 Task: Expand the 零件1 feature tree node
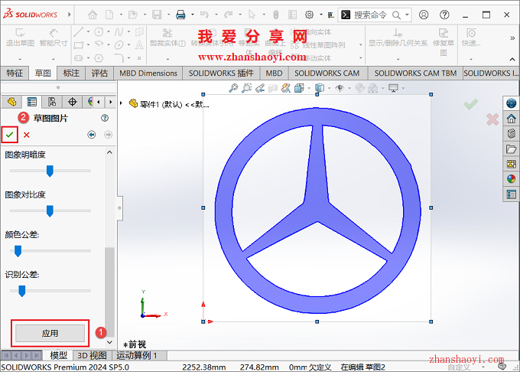pos(122,103)
